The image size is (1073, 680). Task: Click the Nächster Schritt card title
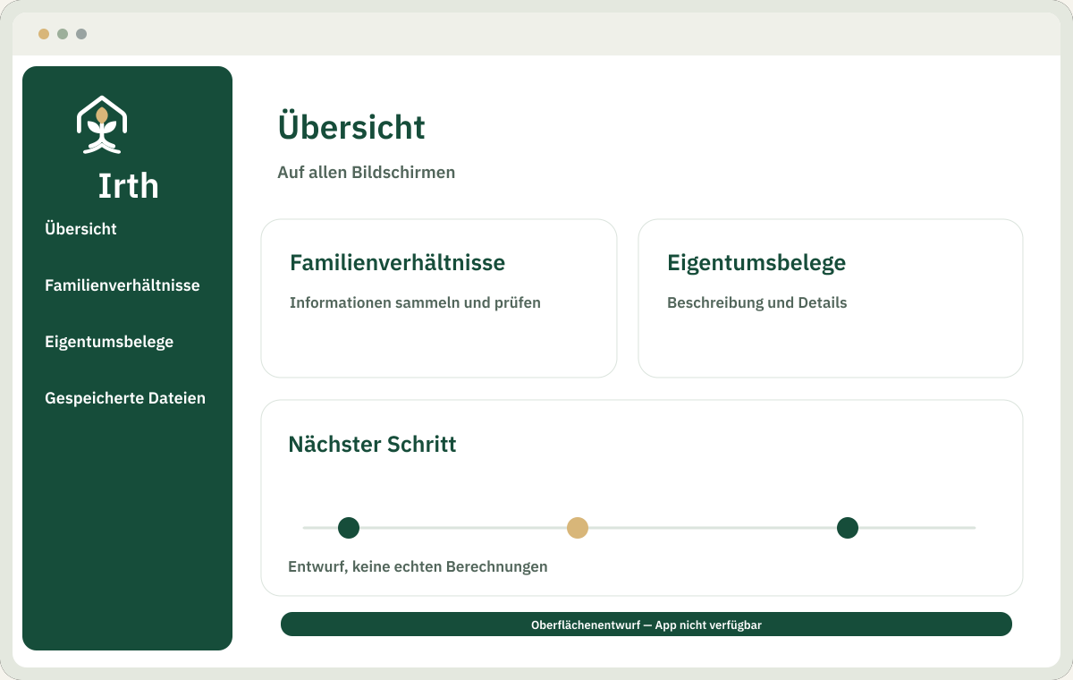pyautogui.click(x=372, y=444)
